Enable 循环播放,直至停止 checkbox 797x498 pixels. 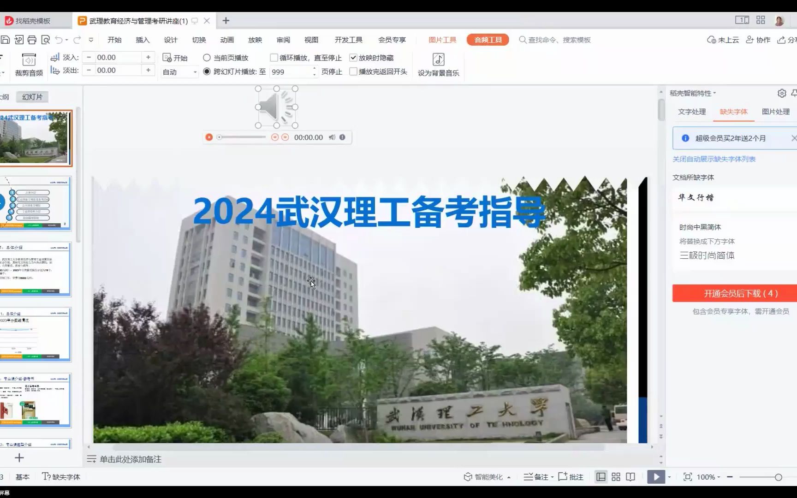274,58
